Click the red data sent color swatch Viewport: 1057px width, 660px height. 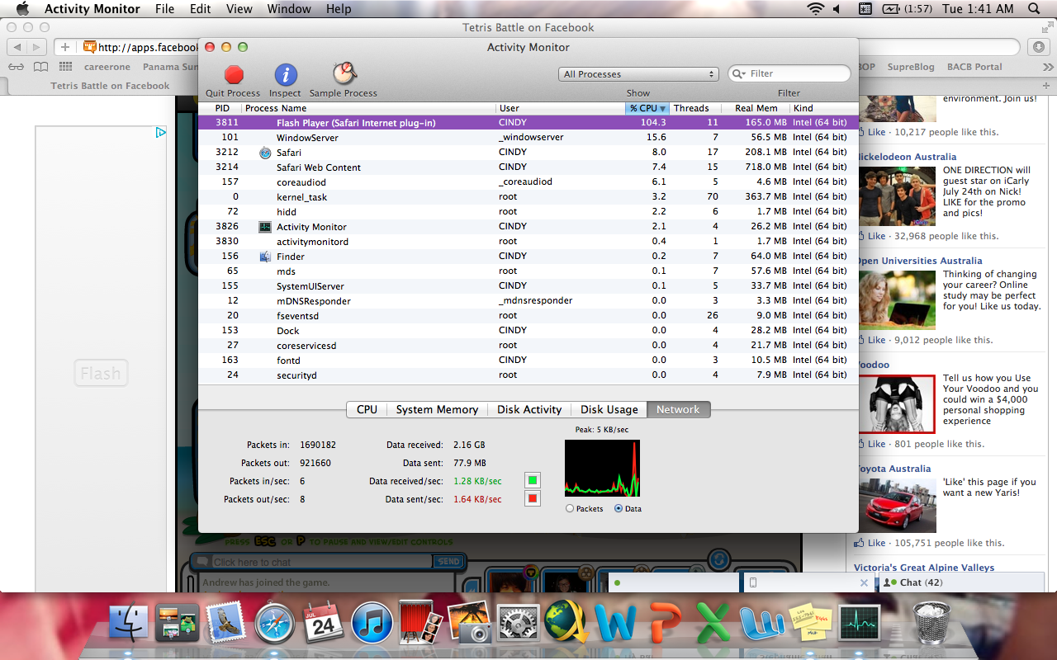pyautogui.click(x=533, y=498)
